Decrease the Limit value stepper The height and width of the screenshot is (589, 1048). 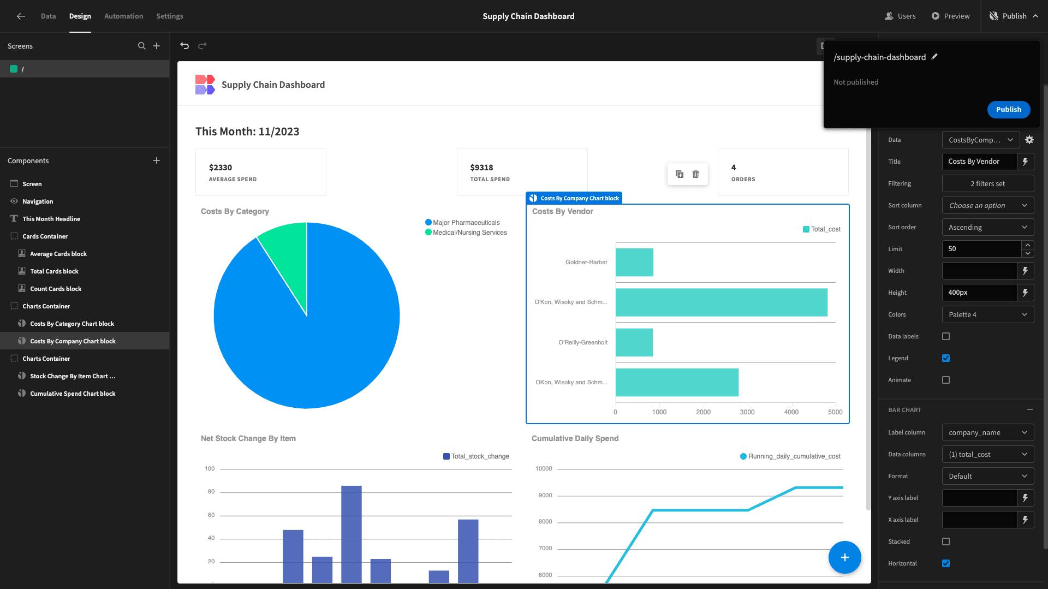point(1028,253)
